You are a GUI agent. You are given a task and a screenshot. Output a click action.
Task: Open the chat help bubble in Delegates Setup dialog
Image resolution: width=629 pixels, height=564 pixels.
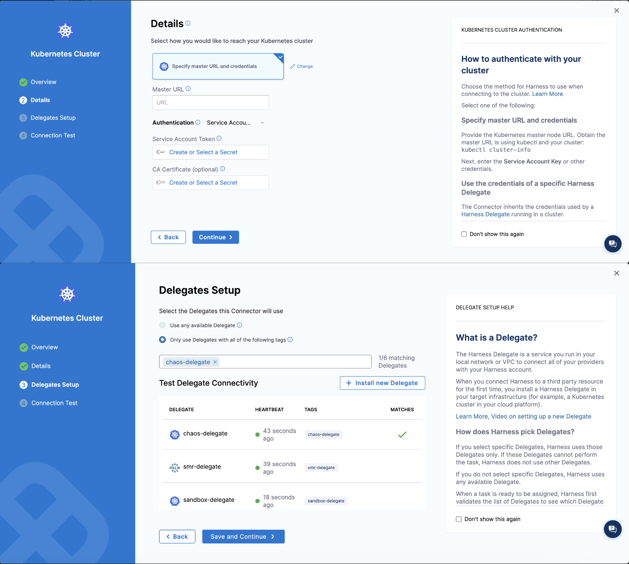[x=613, y=529]
